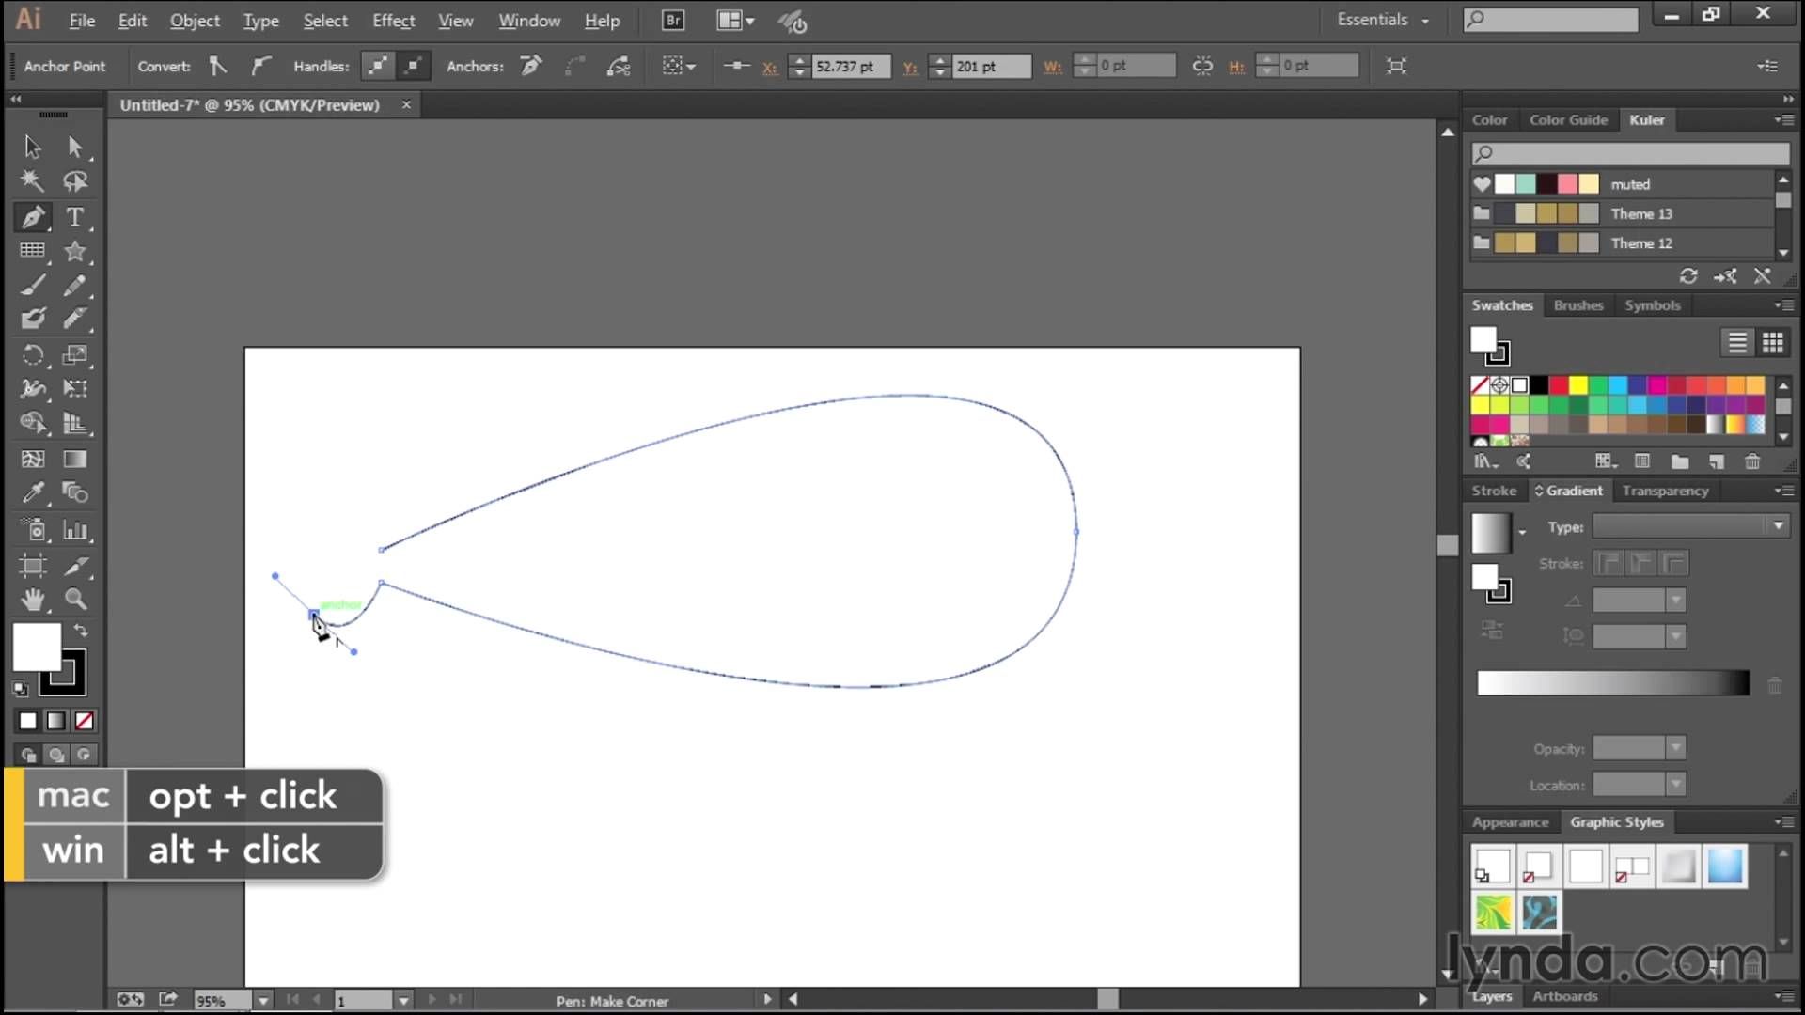Open the Essentials workspace dropdown
This screenshot has height=1015, width=1805.
click(x=1382, y=20)
